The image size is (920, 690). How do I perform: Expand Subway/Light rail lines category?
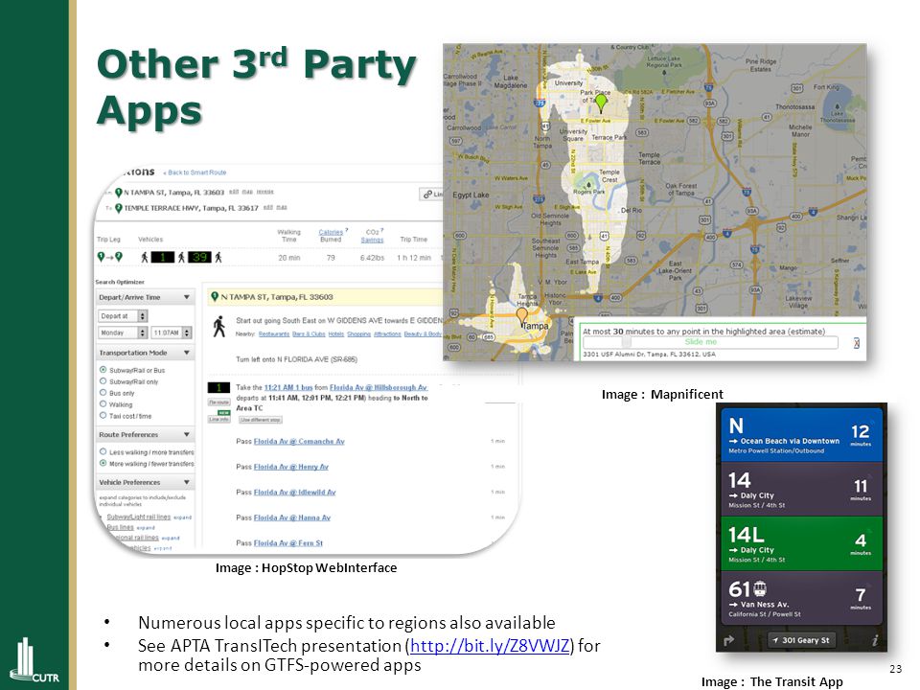[181, 517]
